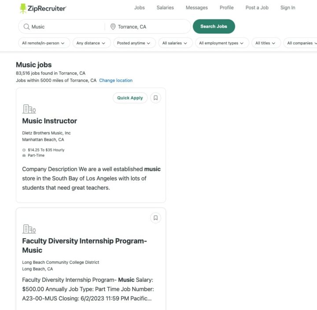Expand the All employment types filter
The width and height of the screenshot is (317, 310).
tap(222, 43)
